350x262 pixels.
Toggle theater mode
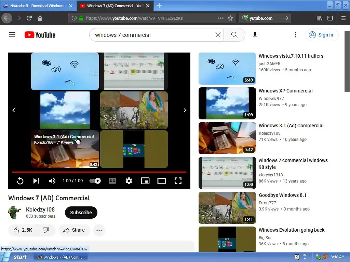tap(162, 181)
